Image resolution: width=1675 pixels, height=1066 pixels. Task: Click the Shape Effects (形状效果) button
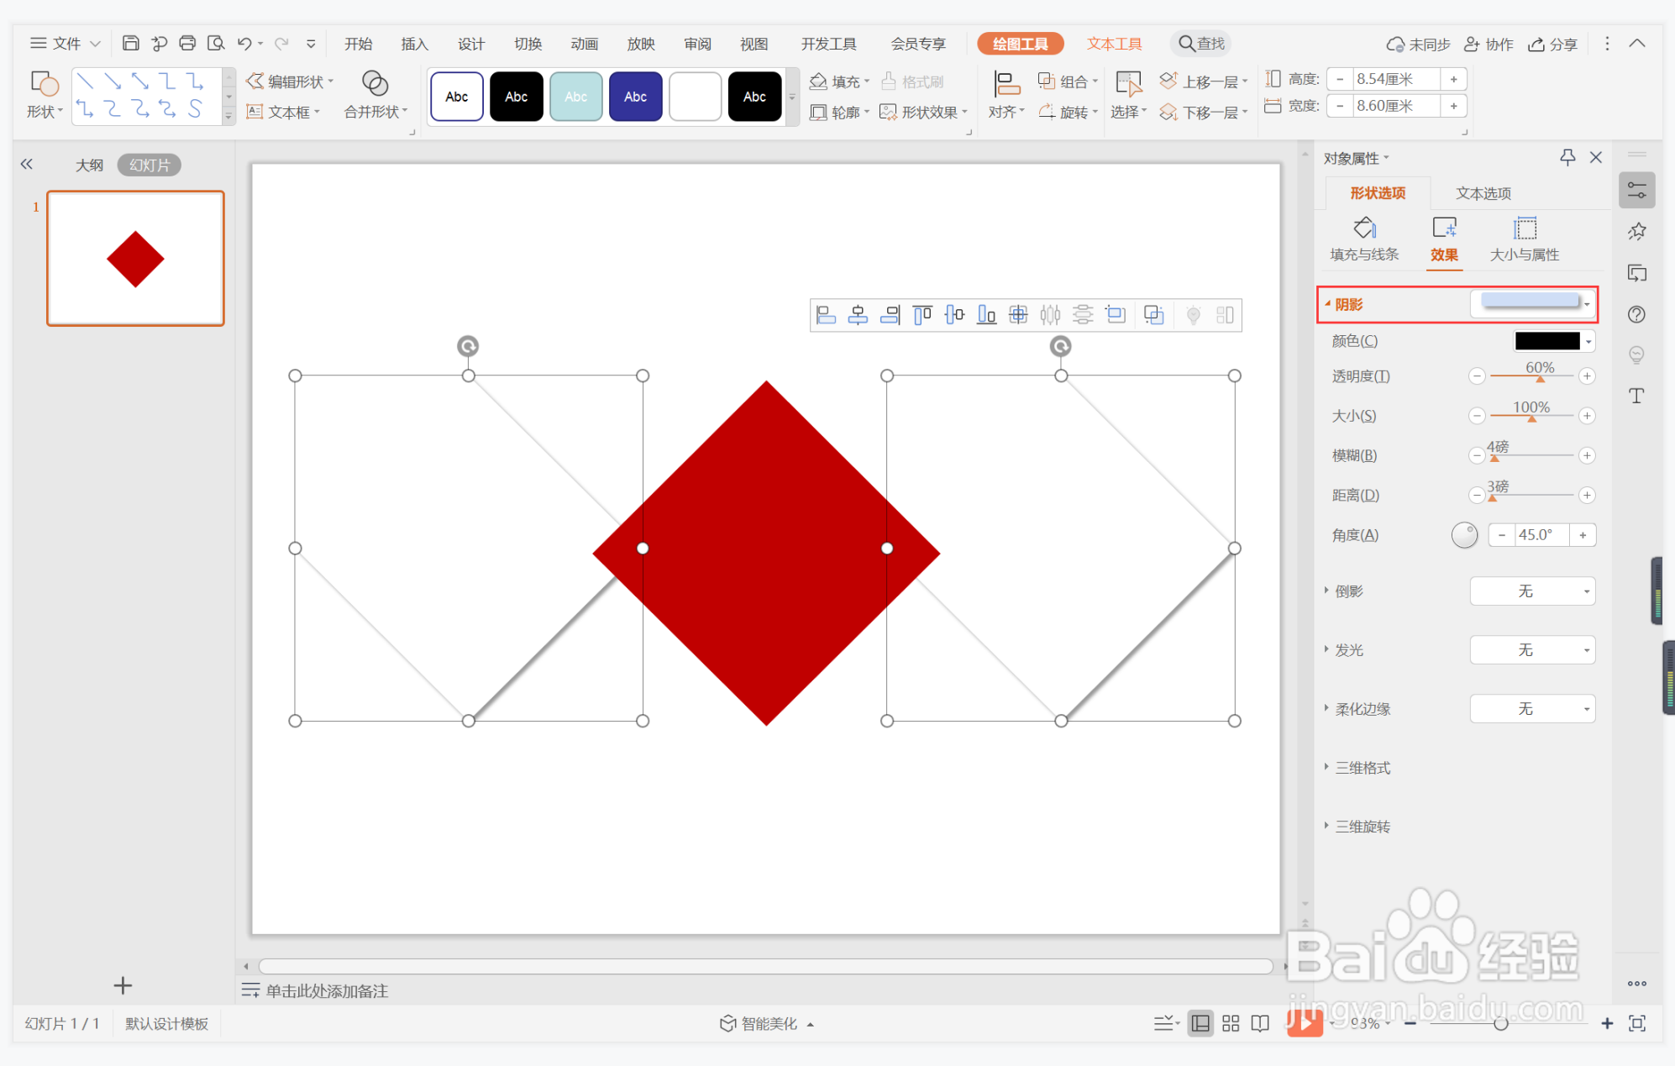coord(923,112)
